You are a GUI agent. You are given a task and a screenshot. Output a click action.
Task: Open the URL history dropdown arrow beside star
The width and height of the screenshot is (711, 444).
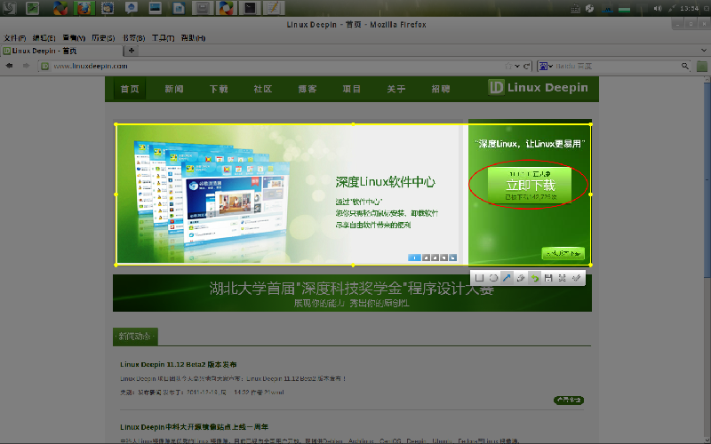(x=517, y=66)
